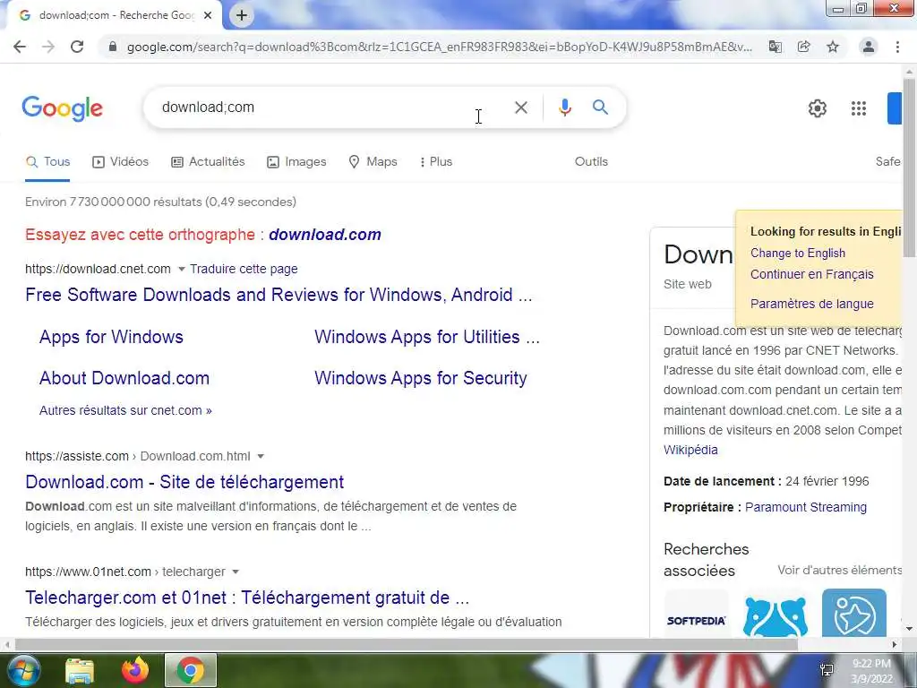The width and height of the screenshot is (917, 688).
Task: Click the browser forward arrow
Action: point(48,47)
